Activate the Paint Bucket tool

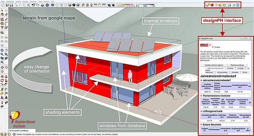click(2, 15)
